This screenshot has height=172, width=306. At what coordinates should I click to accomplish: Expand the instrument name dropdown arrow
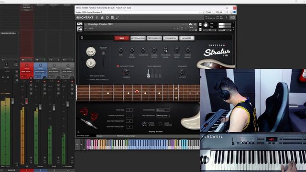click(x=86, y=24)
